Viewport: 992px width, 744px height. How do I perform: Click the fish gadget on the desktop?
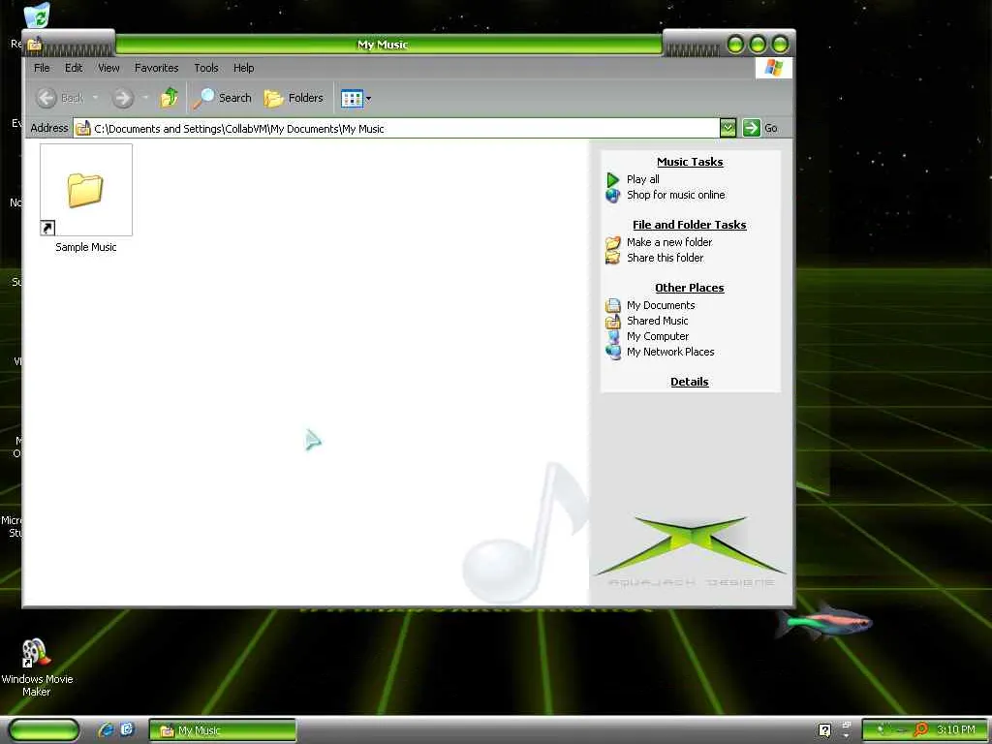(824, 621)
